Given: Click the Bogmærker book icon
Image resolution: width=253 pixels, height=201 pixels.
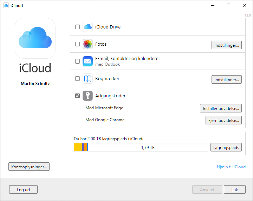Looking at the screenshot, I should coord(87,79).
